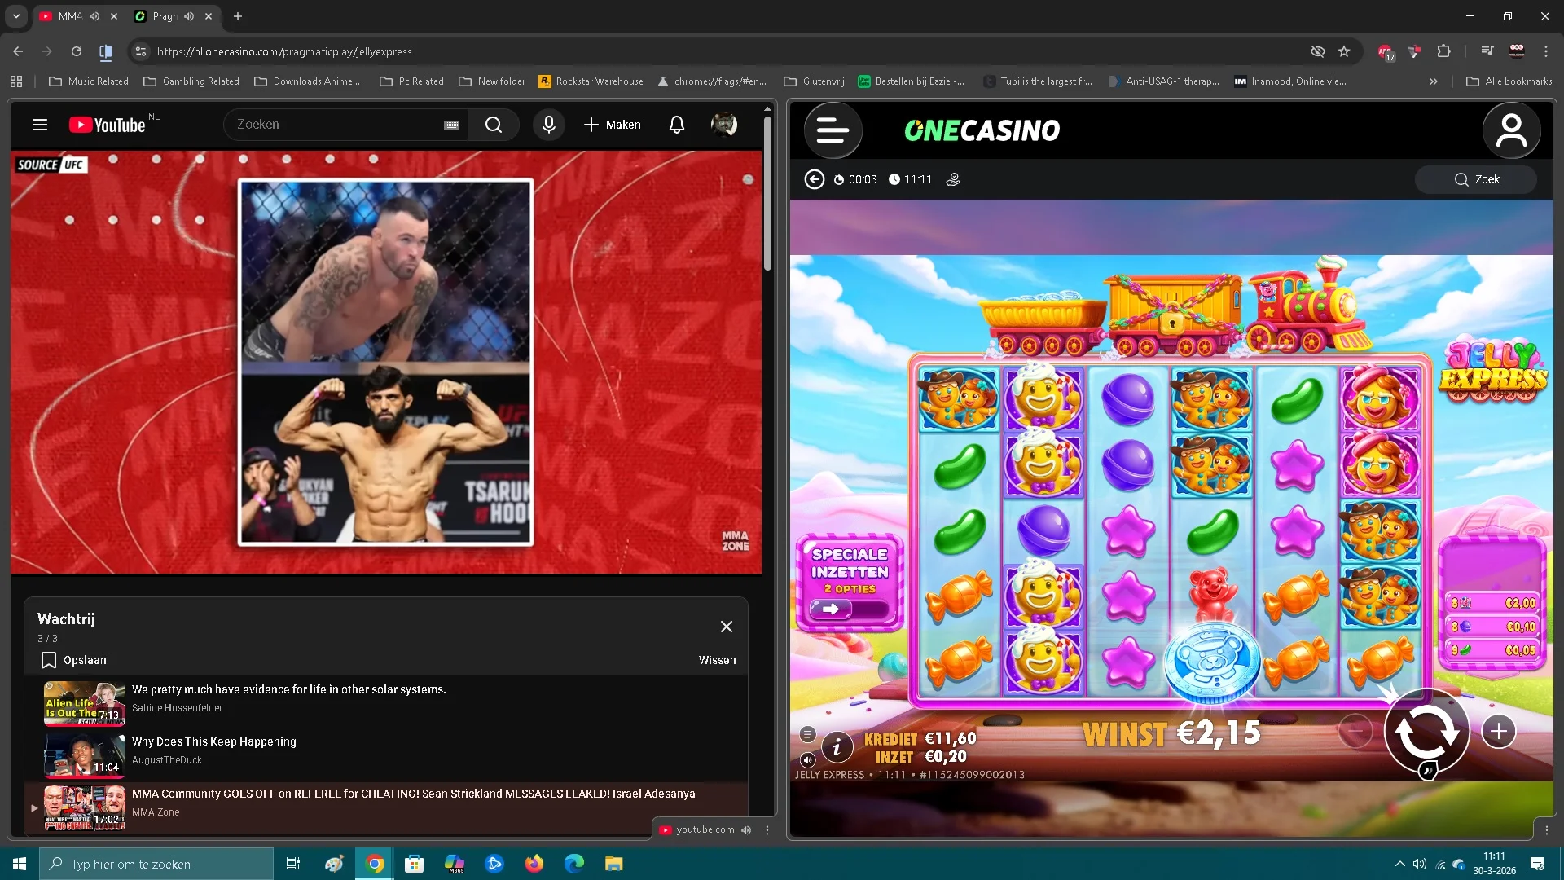Image resolution: width=1564 pixels, height=880 pixels.
Task: Open the tracking protection eye icon
Action: pos(1317,51)
